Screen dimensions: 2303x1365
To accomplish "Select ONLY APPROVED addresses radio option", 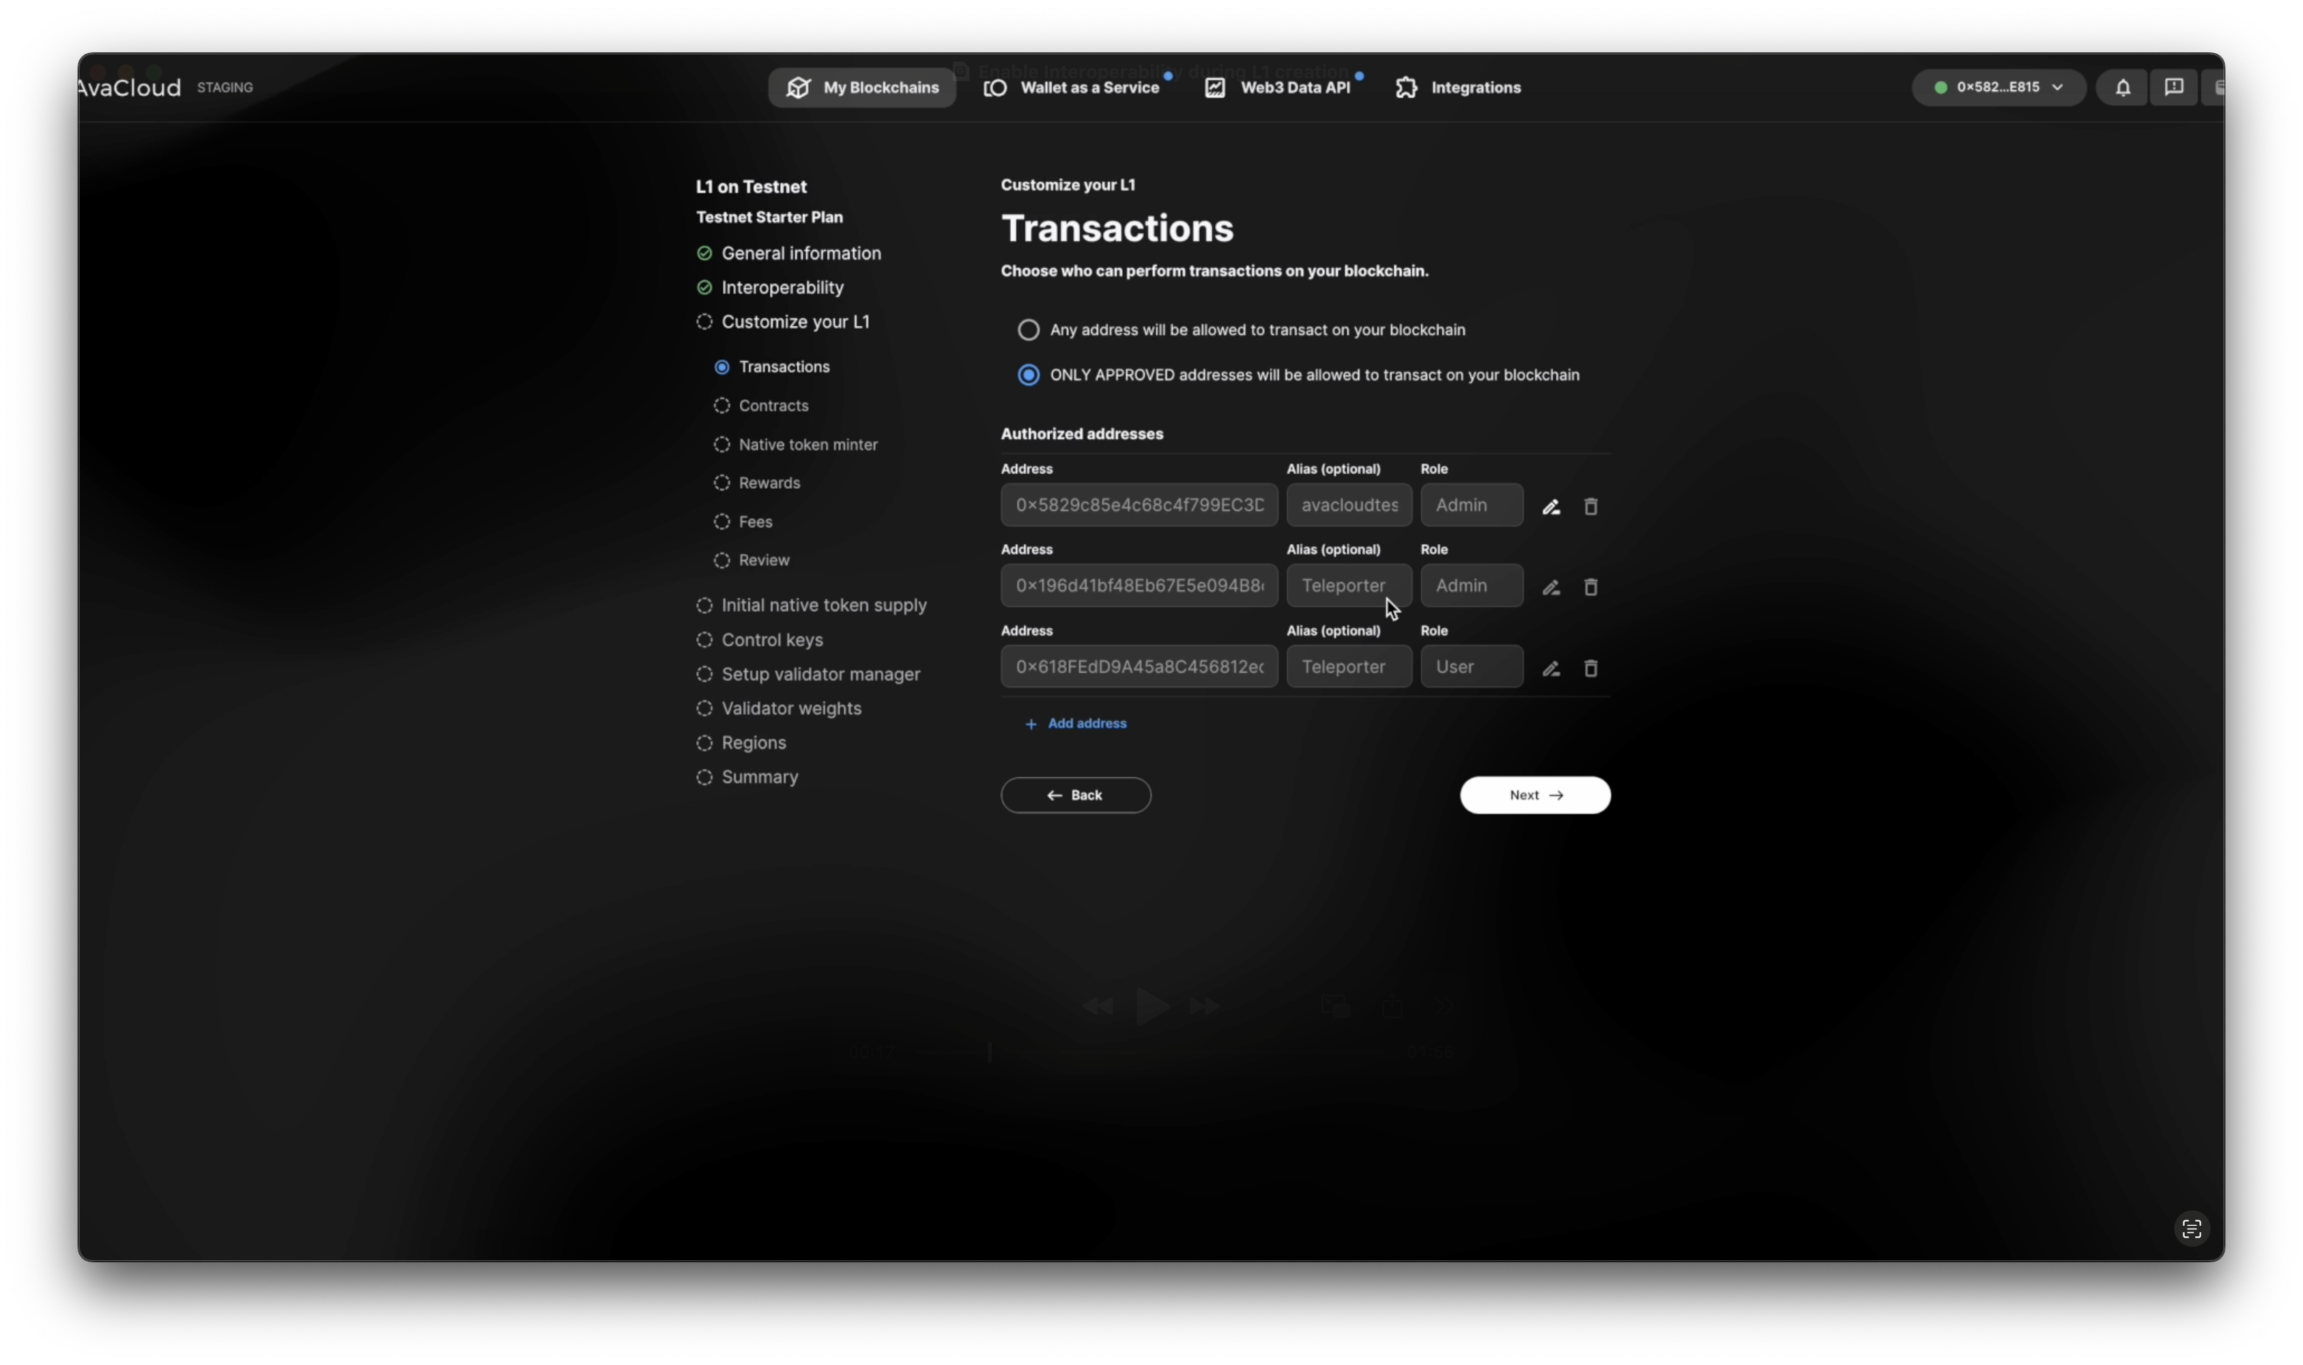I will (x=1028, y=374).
